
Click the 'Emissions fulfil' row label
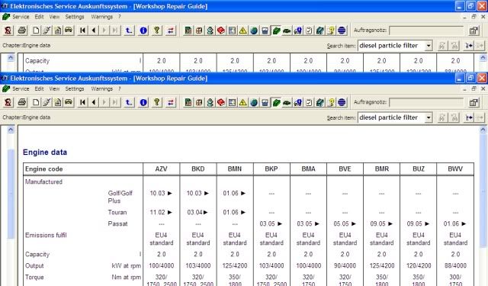click(x=46, y=235)
